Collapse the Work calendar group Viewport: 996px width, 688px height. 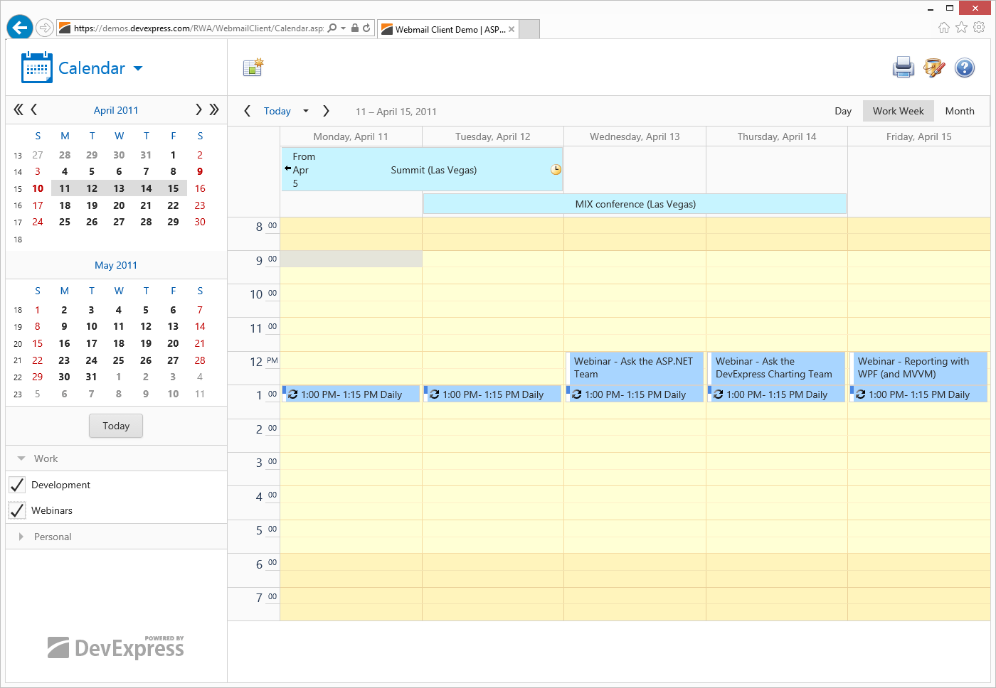(21, 458)
